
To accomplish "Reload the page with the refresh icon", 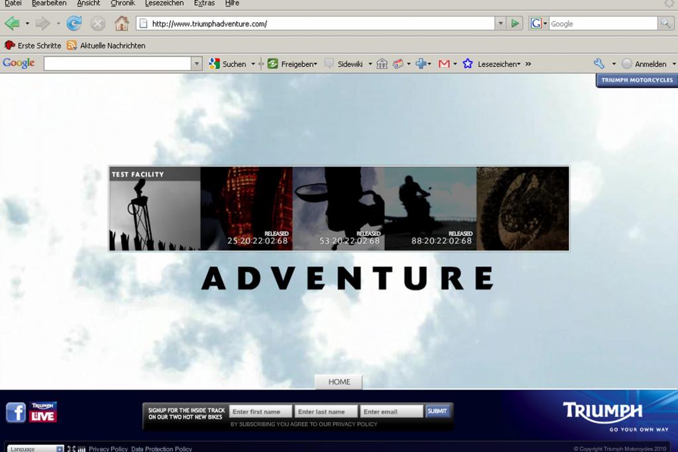I will pos(74,23).
